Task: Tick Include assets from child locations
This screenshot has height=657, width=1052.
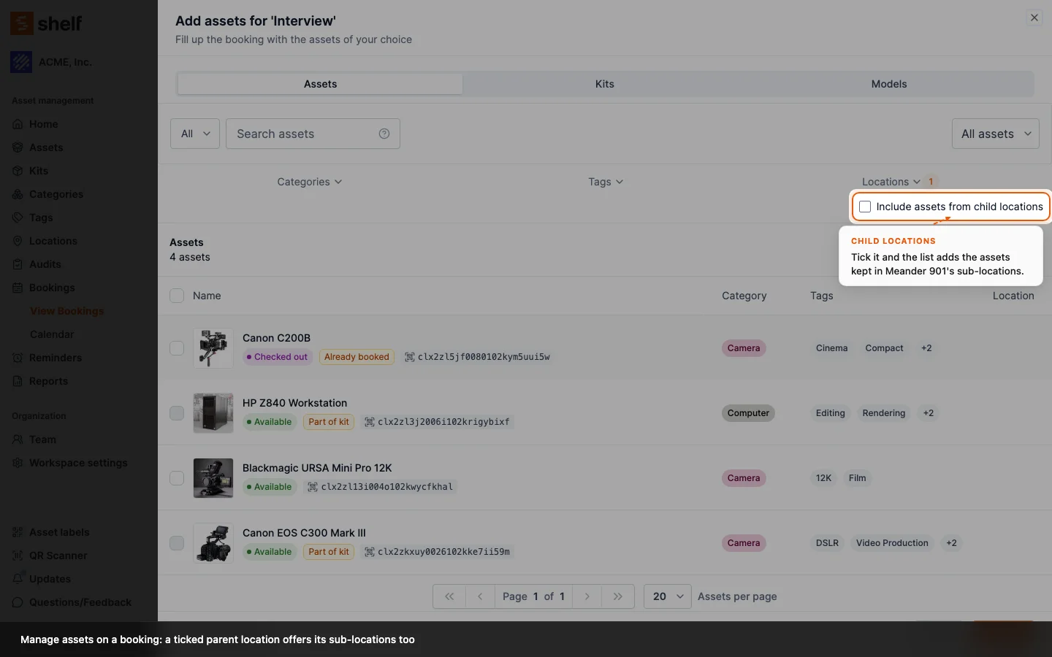Action: click(x=865, y=207)
